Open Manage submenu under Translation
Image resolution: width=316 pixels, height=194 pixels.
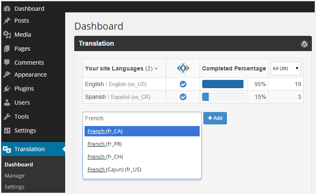[x=14, y=176]
